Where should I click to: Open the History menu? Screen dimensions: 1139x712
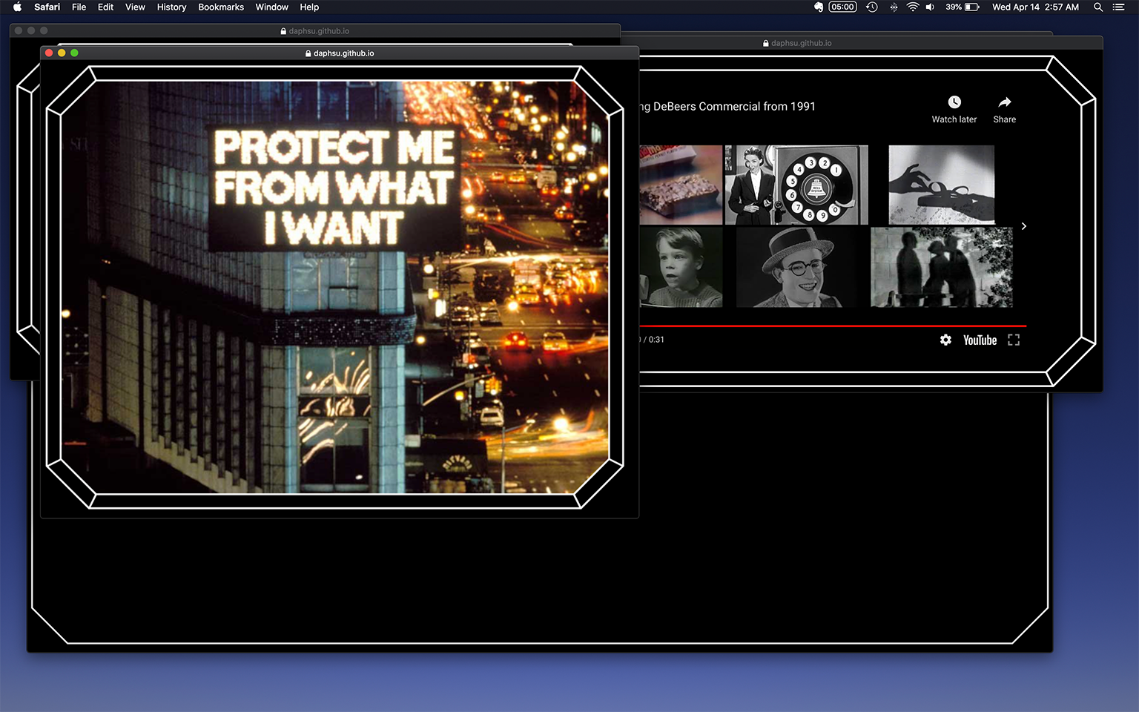coord(171,7)
